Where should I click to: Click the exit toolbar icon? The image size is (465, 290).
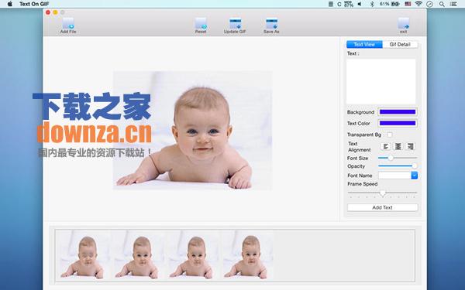[x=403, y=25]
